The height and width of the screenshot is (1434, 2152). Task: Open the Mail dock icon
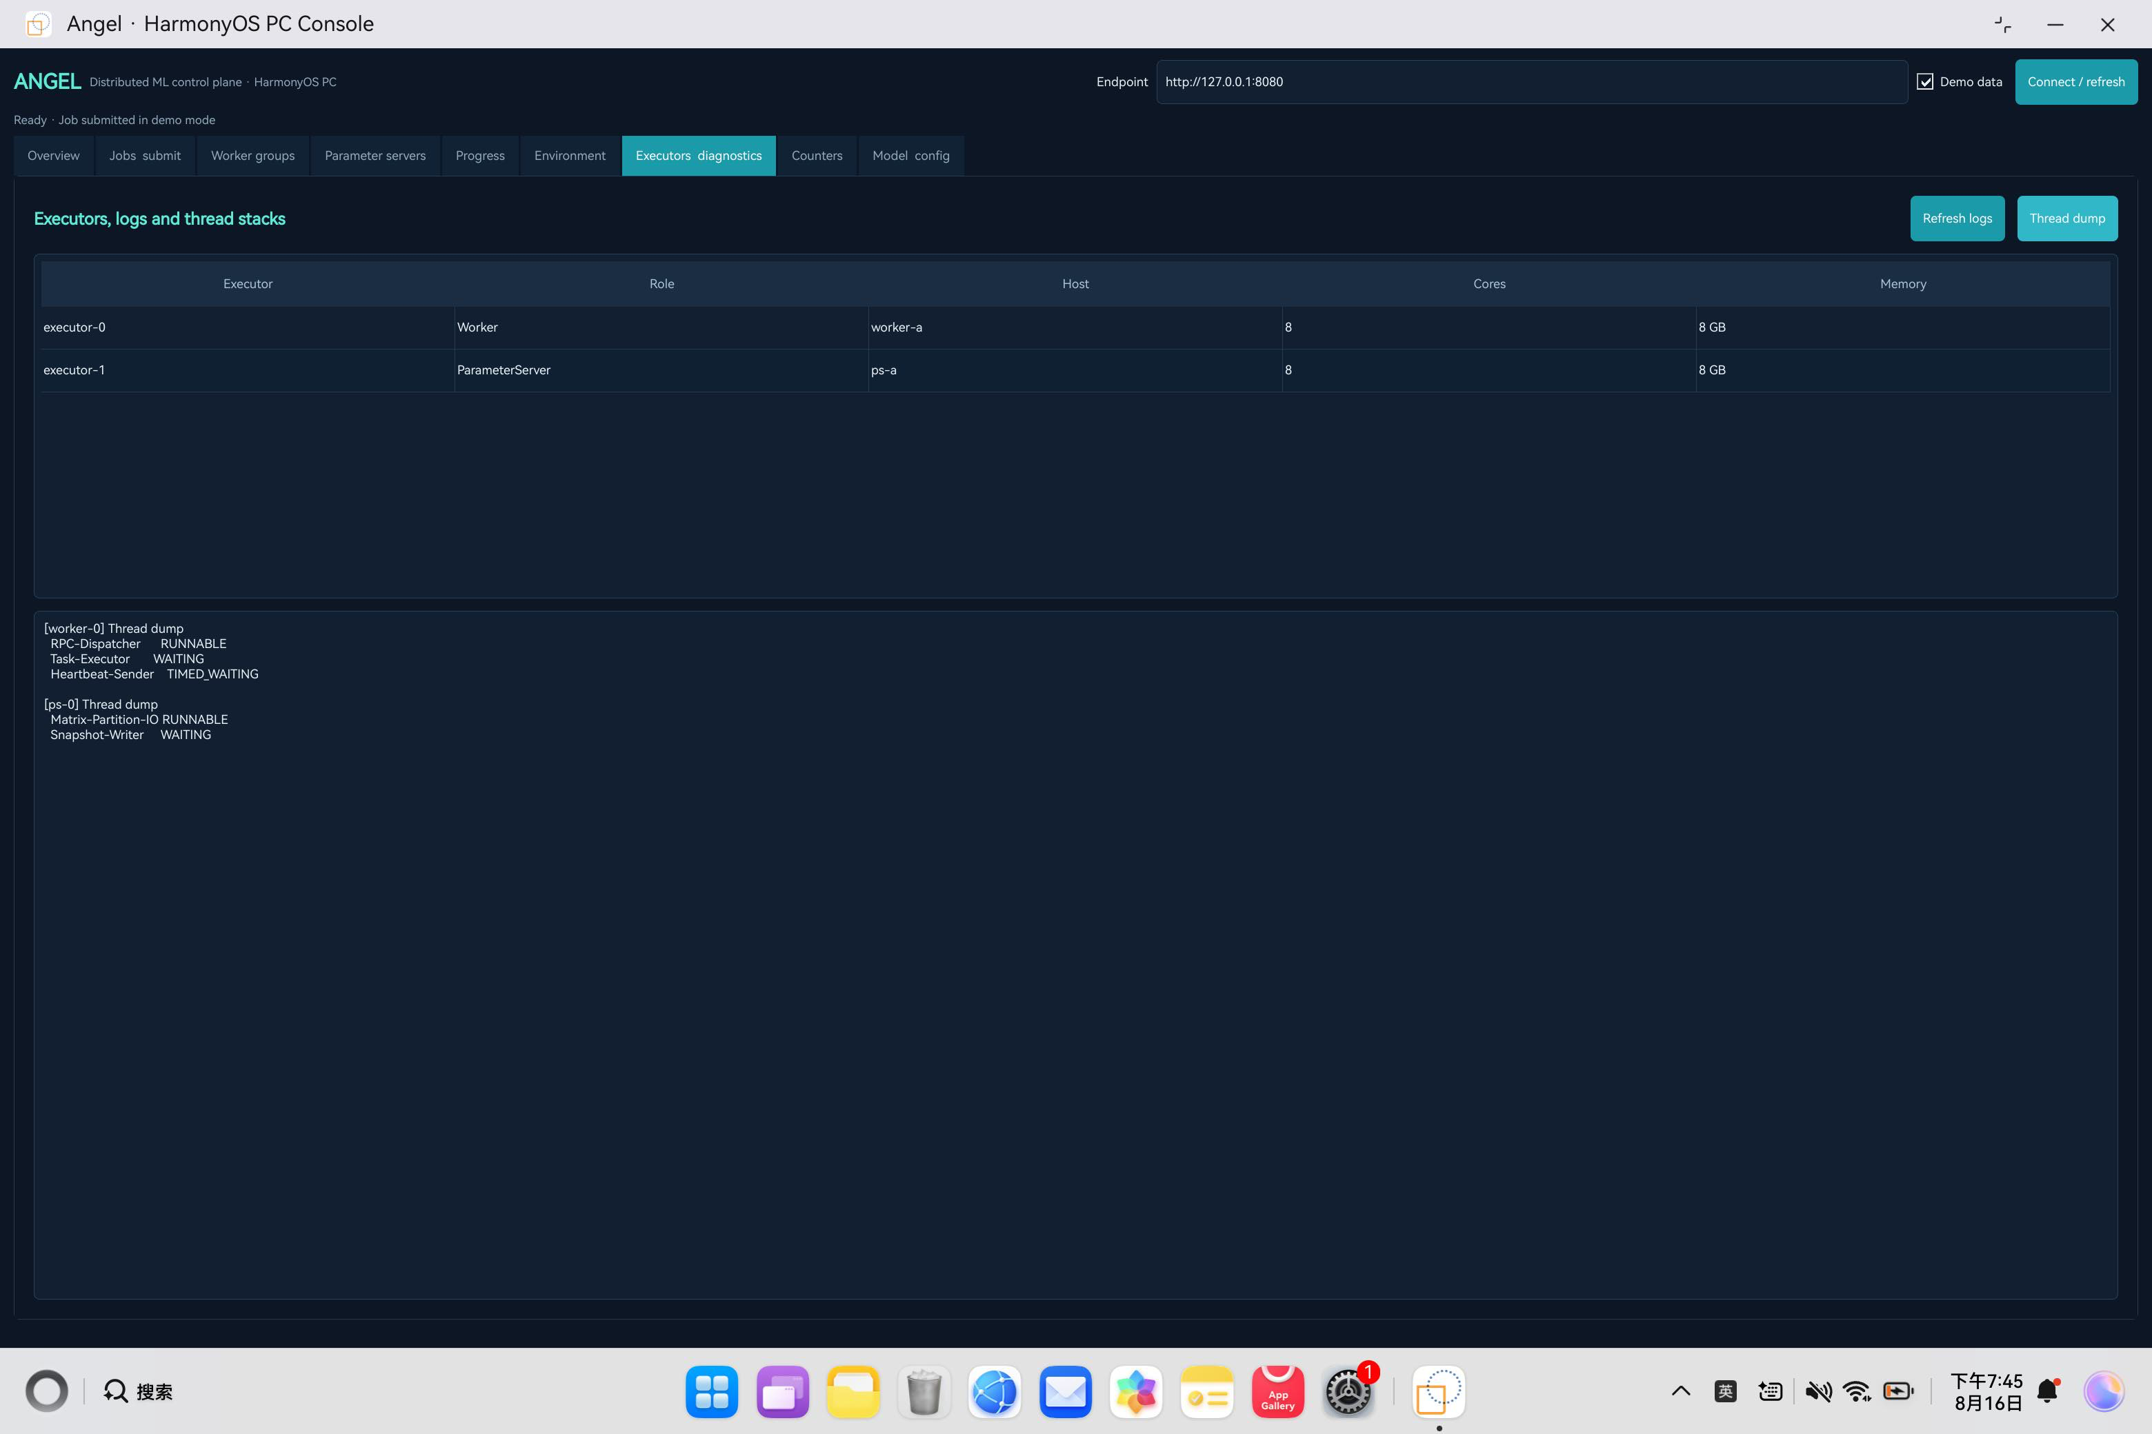1066,1392
